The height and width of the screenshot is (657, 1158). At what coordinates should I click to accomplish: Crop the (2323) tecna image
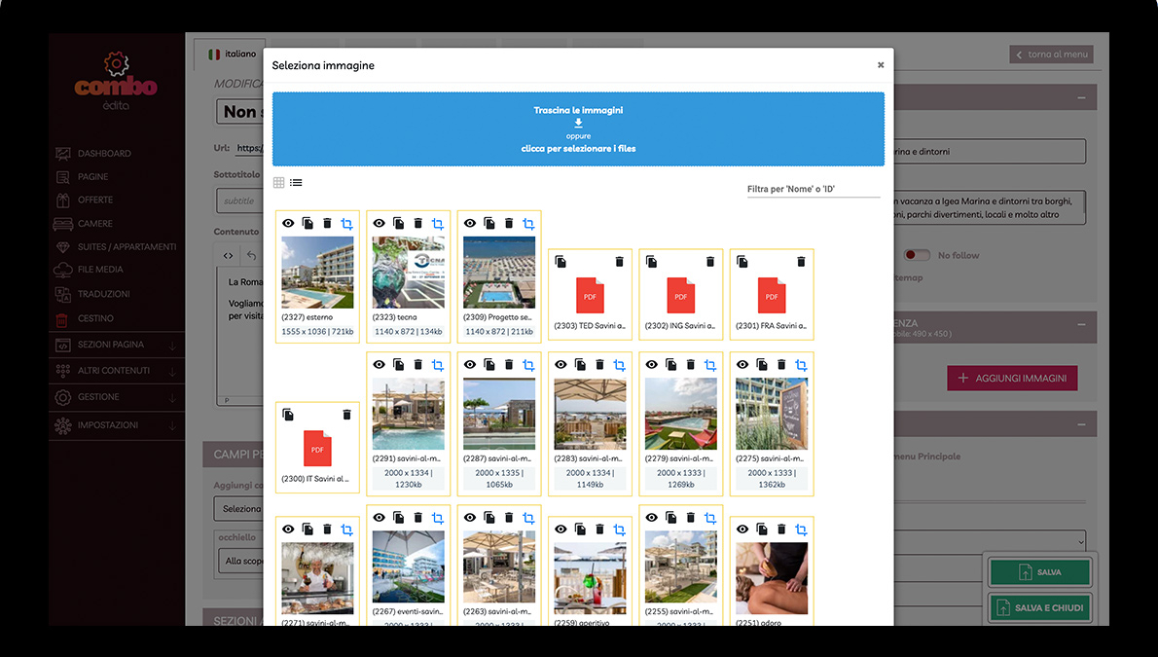[437, 223]
